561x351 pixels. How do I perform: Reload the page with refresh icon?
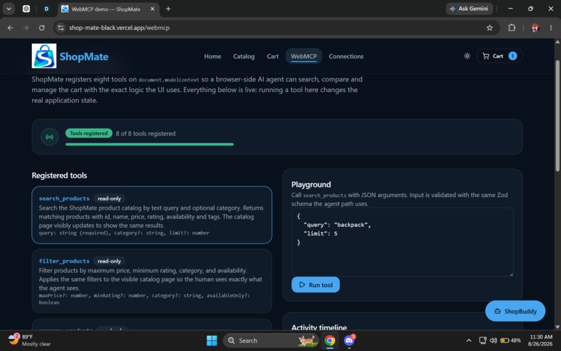42,28
